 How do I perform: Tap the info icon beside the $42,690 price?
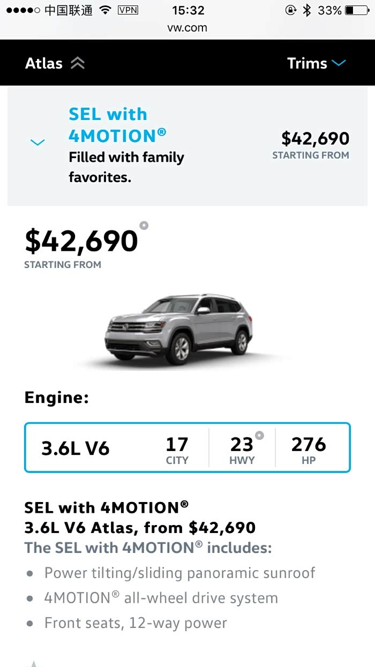coord(144,226)
